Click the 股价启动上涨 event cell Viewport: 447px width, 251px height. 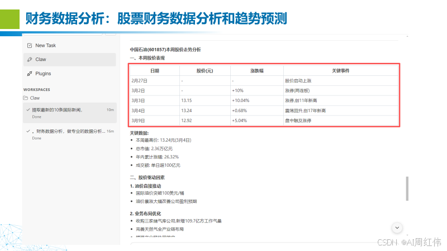341,81
